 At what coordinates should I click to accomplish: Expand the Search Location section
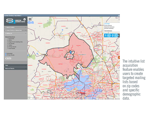click(16, 28)
